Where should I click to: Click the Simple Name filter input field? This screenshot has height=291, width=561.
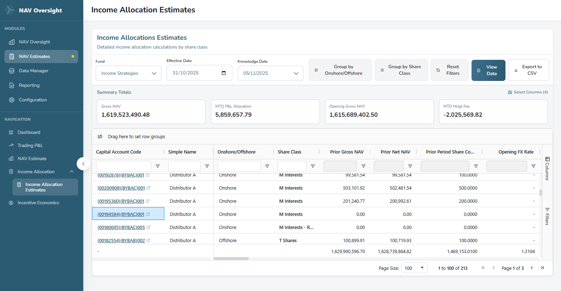184,166
